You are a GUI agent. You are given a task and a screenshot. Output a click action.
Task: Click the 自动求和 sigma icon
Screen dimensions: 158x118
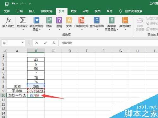click(23, 20)
